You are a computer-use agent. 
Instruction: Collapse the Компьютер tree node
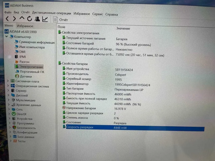[x=6, y=36]
